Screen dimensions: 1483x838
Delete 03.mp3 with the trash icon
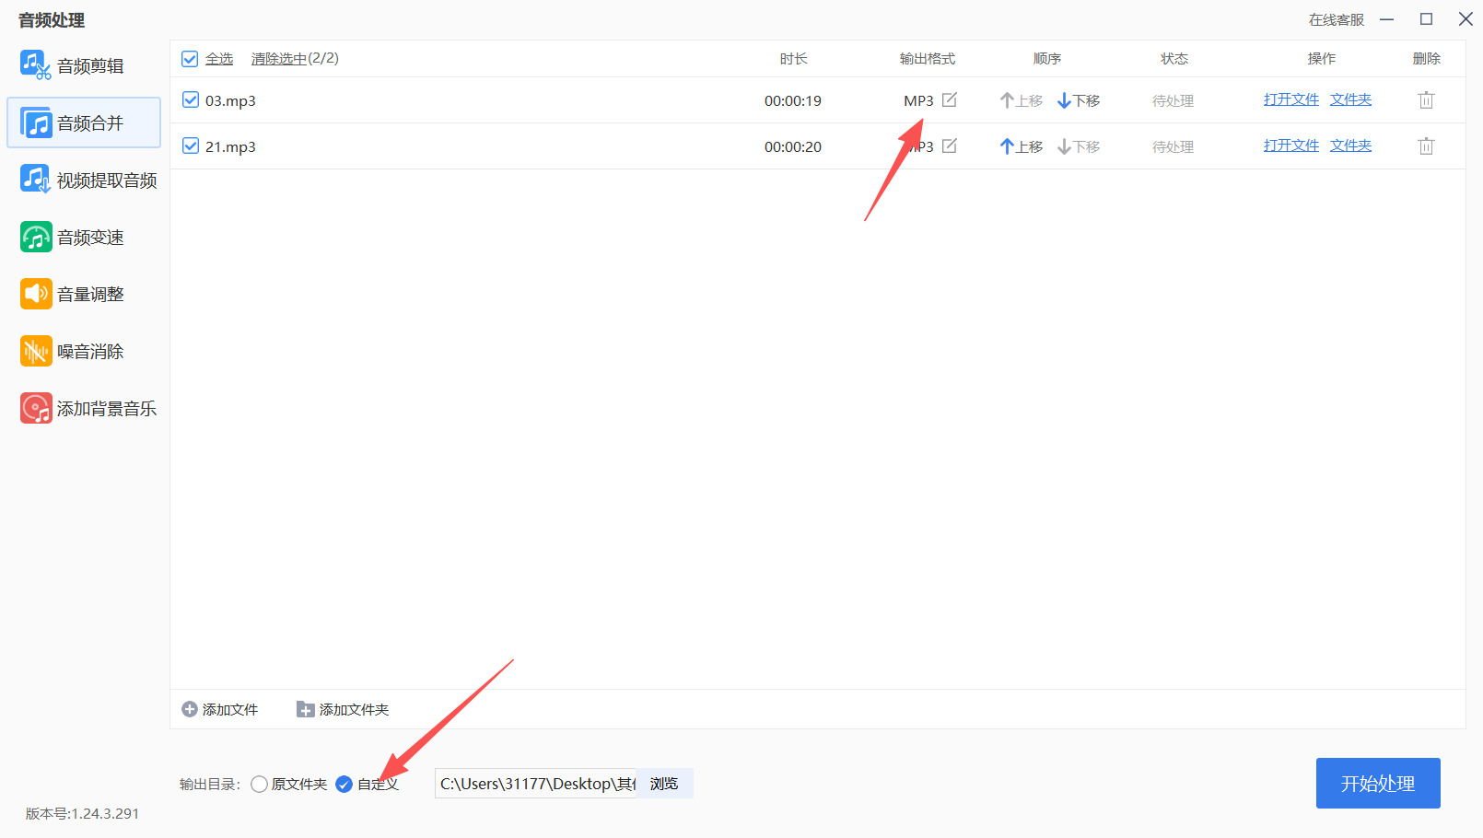pyautogui.click(x=1426, y=100)
